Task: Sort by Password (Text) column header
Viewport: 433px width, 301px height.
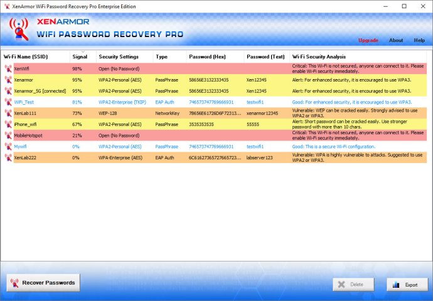Action: [x=267, y=56]
